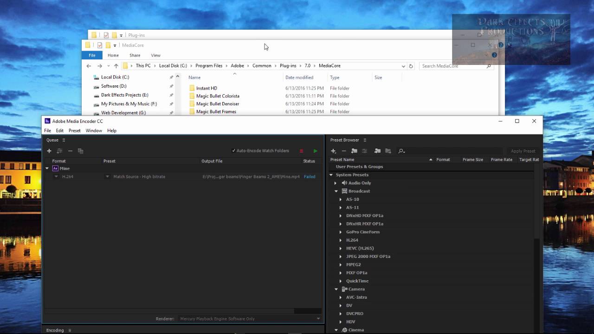Open Media Encoder Edit menu
Screen dimensions: 594x334
click(60, 131)
